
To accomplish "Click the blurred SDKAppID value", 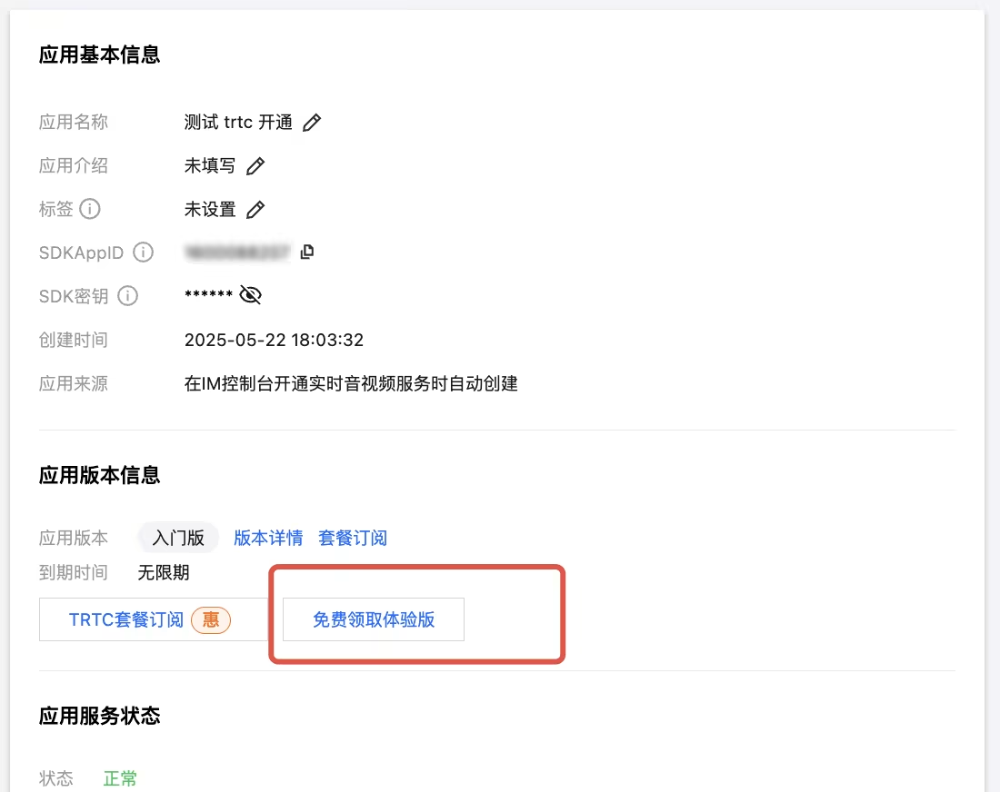I will 236,252.
